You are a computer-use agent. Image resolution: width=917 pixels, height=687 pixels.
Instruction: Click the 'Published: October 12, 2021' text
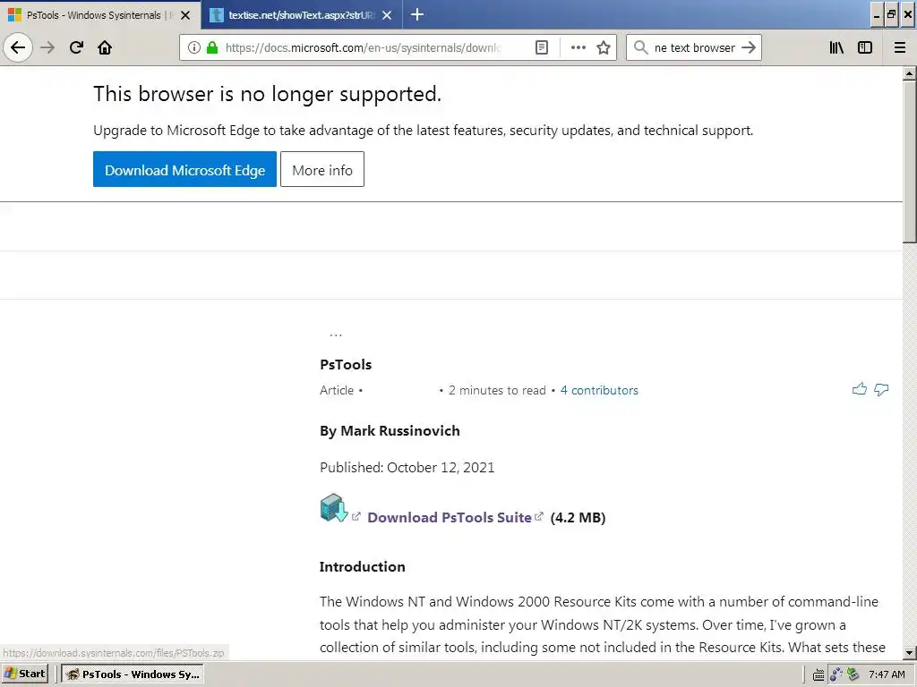(407, 467)
